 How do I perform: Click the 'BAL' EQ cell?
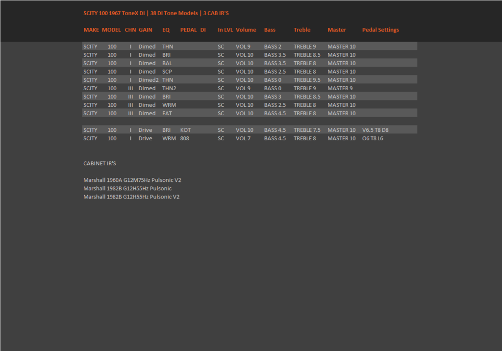[167, 63]
